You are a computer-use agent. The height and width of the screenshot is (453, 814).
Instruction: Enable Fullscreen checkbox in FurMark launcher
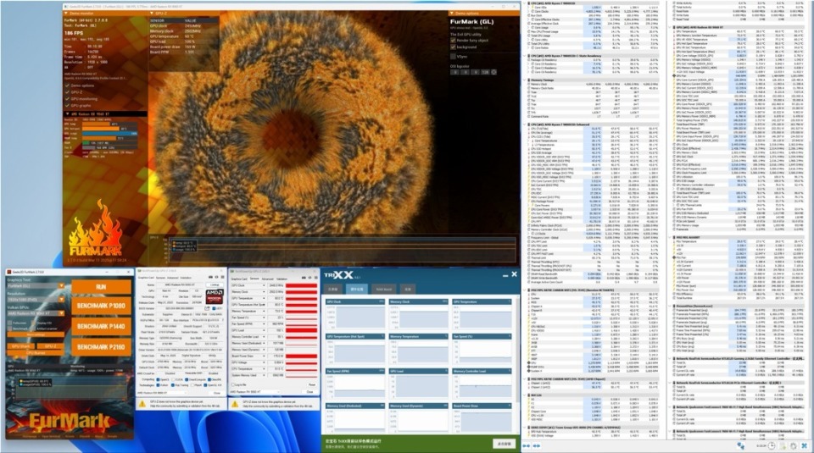pyautogui.click(x=9, y=323)
